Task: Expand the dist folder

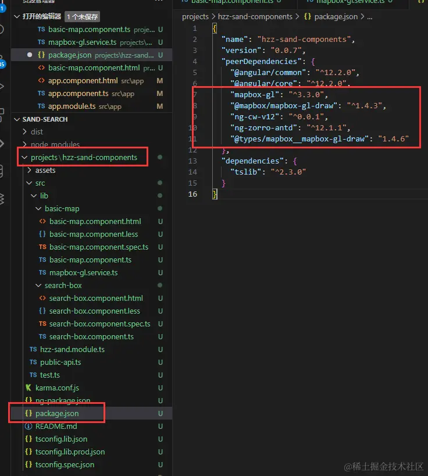Action: 91,132
